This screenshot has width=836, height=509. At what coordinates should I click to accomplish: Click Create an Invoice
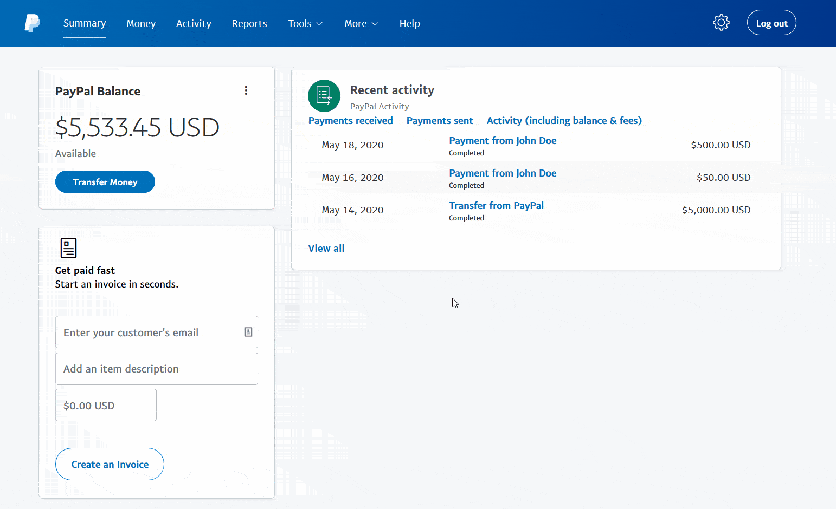pyautogui.click(x=110, y=464)
